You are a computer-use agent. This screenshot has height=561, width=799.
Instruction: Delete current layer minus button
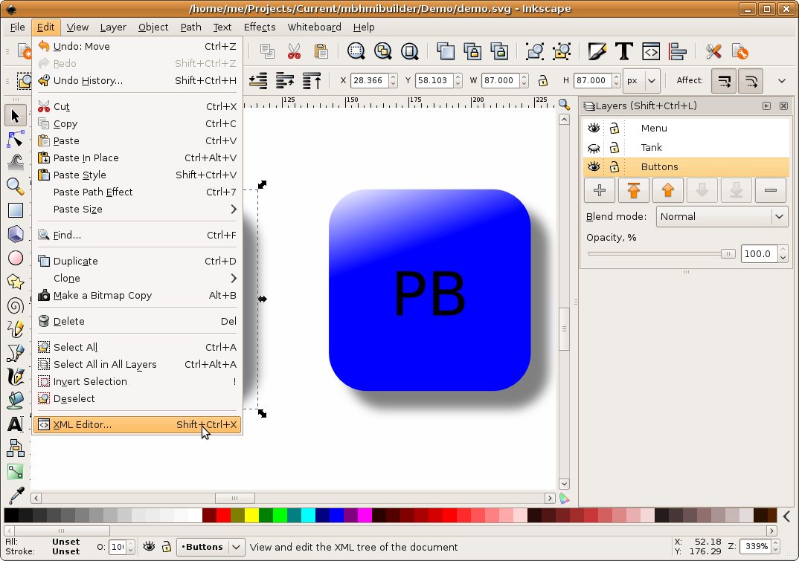tap(771, 190)
